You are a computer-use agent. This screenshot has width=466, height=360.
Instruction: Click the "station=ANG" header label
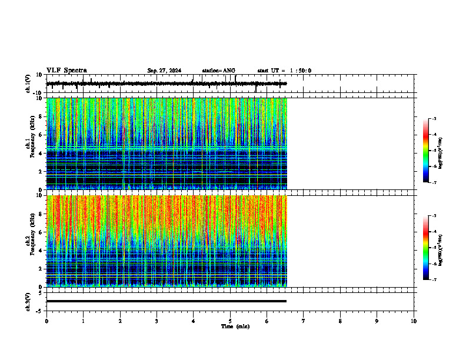tap(219, 71)
